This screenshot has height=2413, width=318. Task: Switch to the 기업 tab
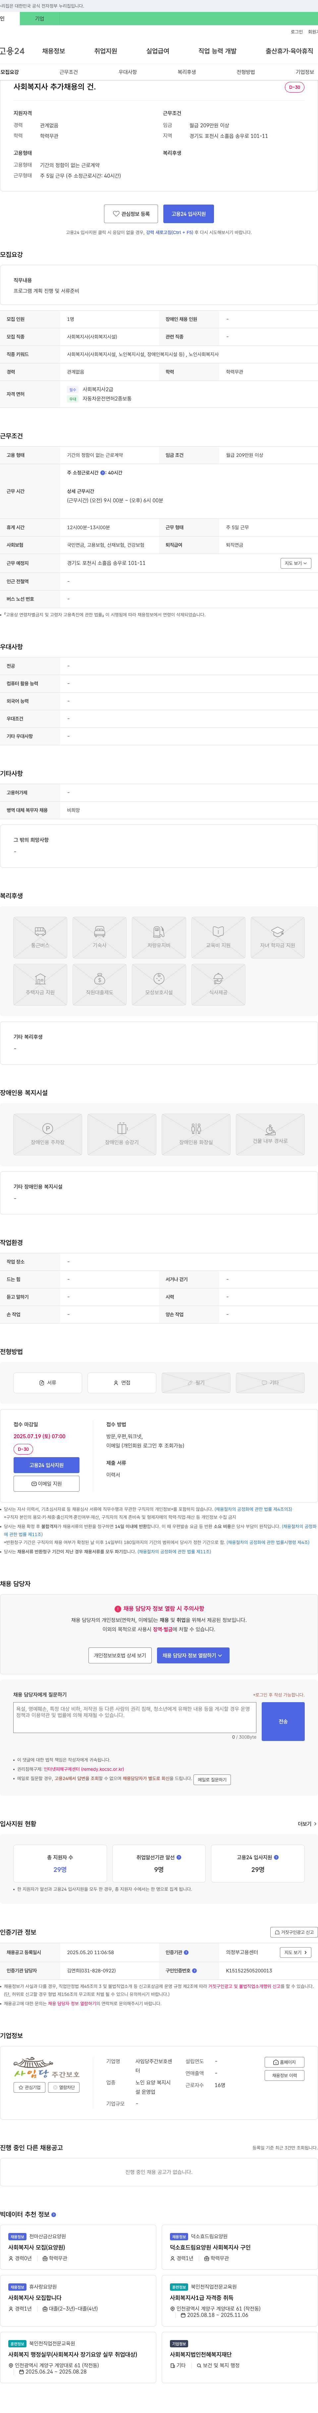(x=39, y=19)
